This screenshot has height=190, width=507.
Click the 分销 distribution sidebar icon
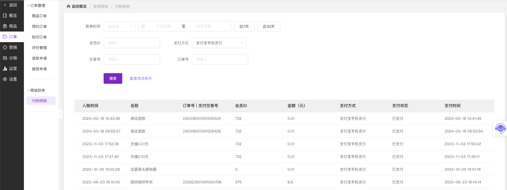(5, 58)
